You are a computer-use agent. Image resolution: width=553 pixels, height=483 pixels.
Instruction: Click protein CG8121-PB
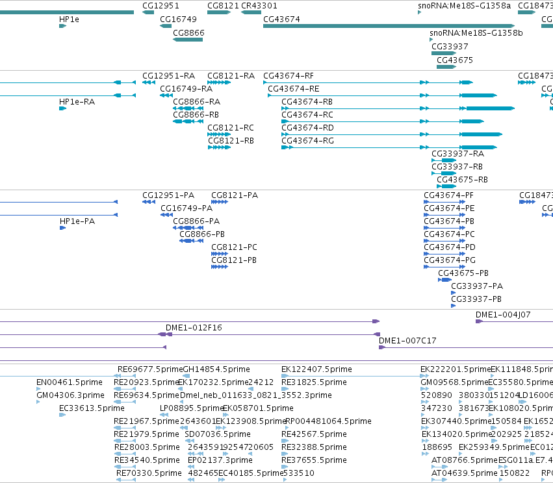233,260
